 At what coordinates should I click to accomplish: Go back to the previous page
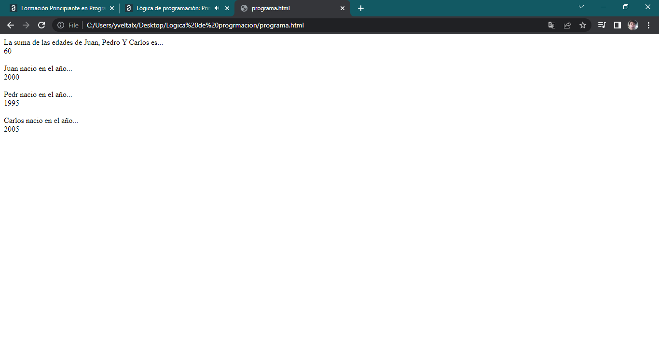[11, 25]
